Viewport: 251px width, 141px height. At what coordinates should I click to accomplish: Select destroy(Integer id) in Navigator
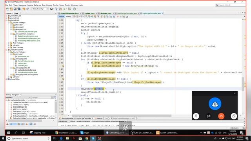pyautogui.click(x=20, y=107)
